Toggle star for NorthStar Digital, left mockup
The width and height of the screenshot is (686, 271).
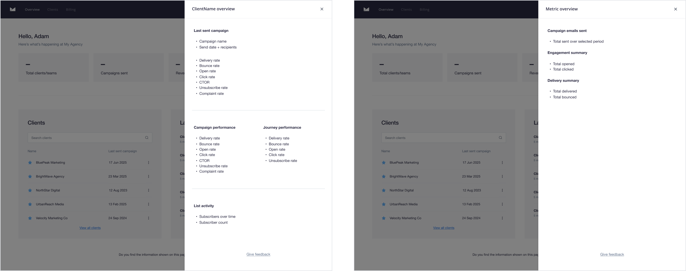(30, 190)
